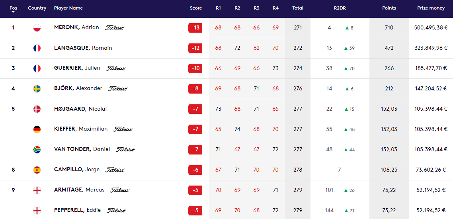This screenshot has width=453, height=219.
Task: Open LANGASQUE, Romain player link
Action: coord(83,48)
